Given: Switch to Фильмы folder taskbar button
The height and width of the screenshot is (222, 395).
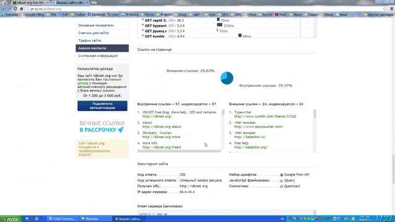Looking at the screenshot, I should [x=96, y=219].
